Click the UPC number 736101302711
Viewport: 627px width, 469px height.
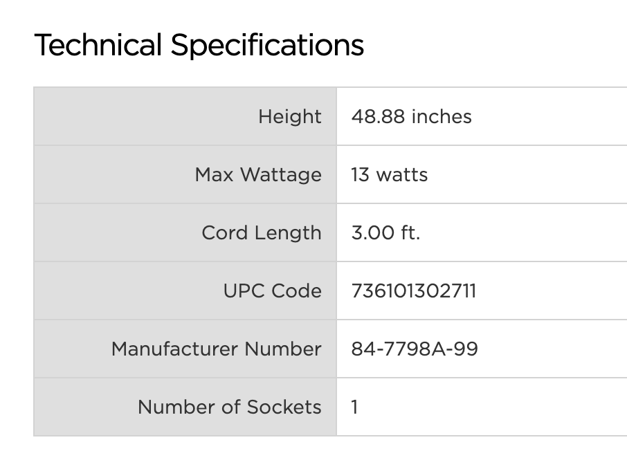click(413, 291)
